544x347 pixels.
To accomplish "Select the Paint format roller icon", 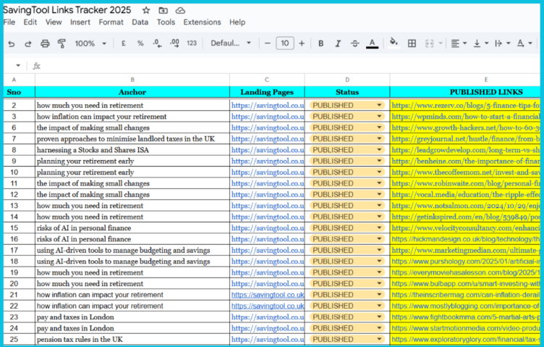I will [x=61, y=43].
